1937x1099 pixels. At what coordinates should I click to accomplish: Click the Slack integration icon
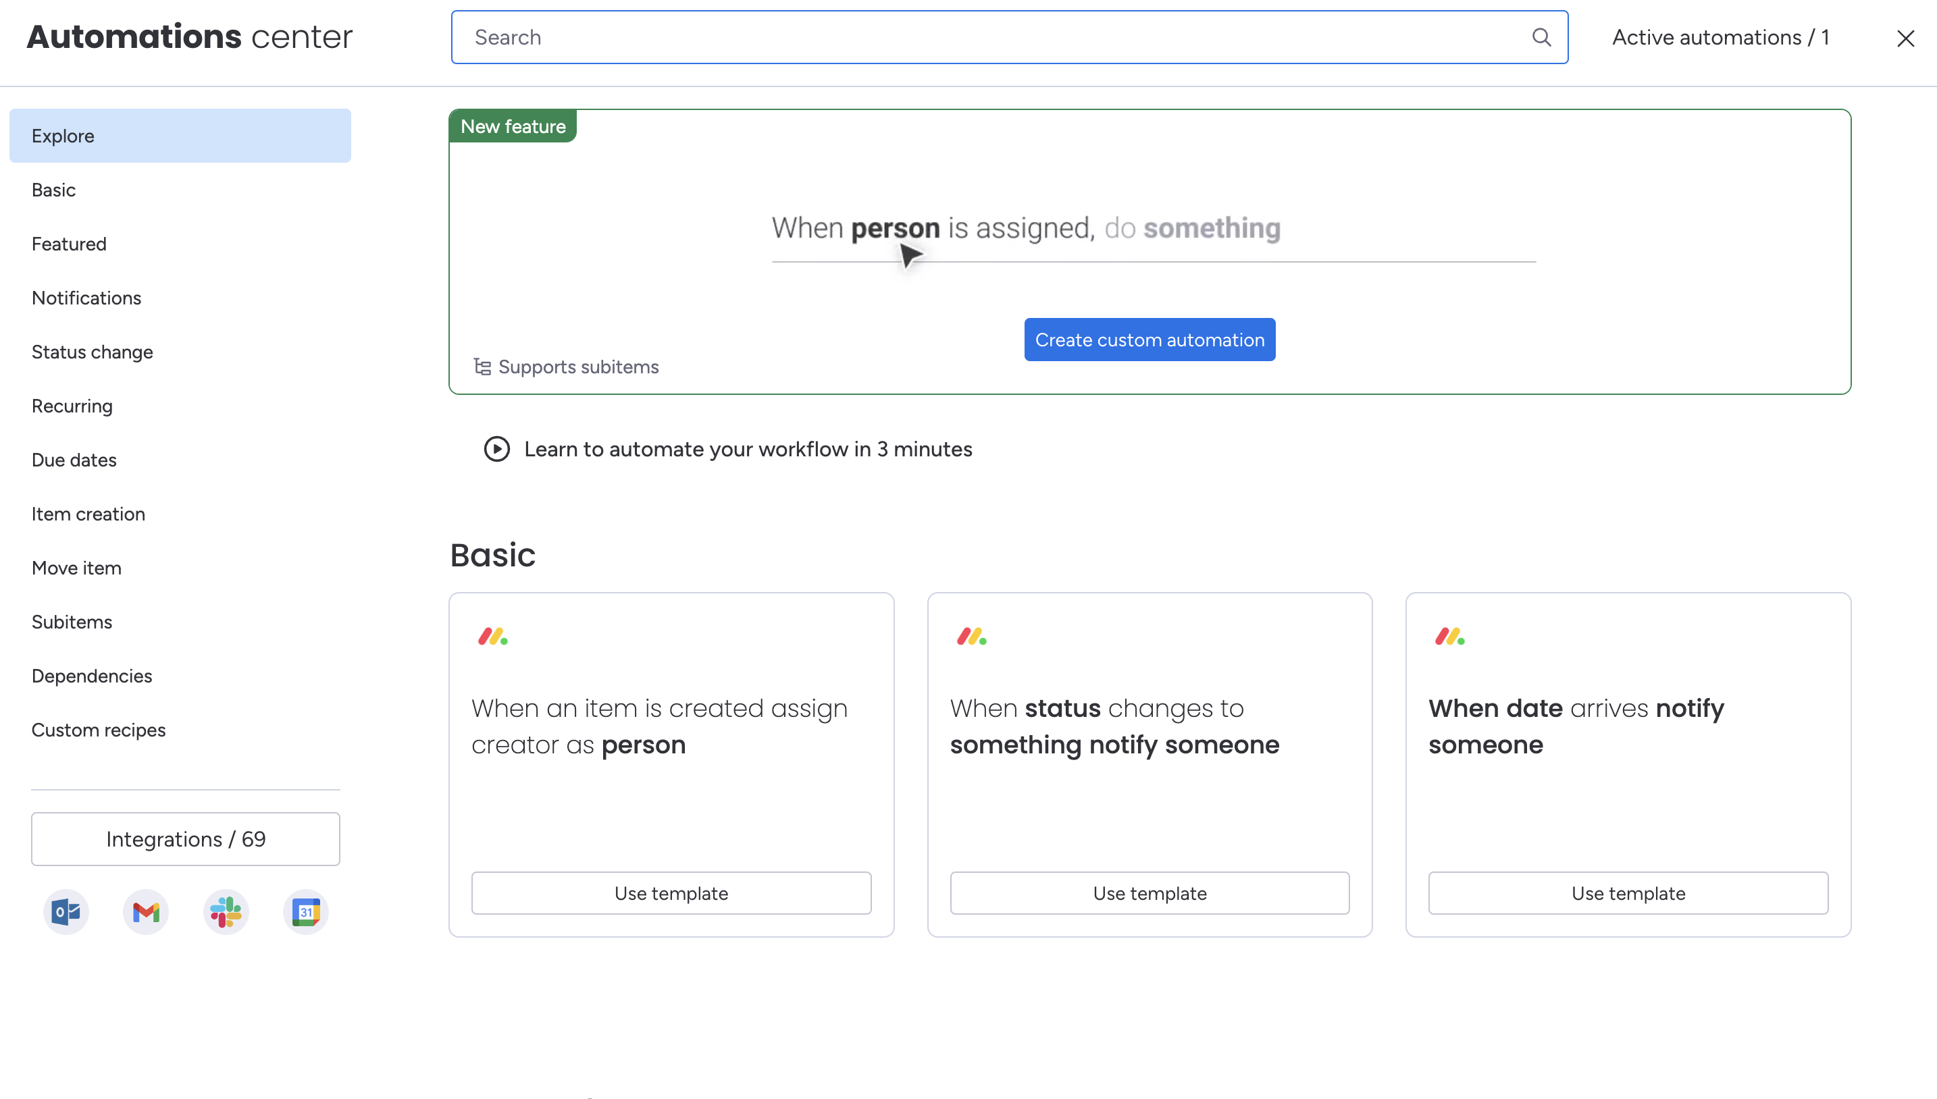click(x=226, y=911)
